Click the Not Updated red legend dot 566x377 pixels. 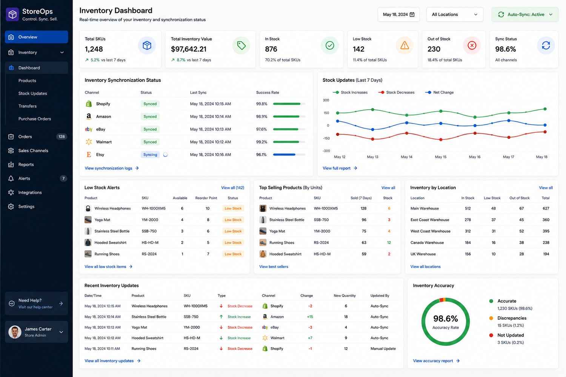coord(491,335)
